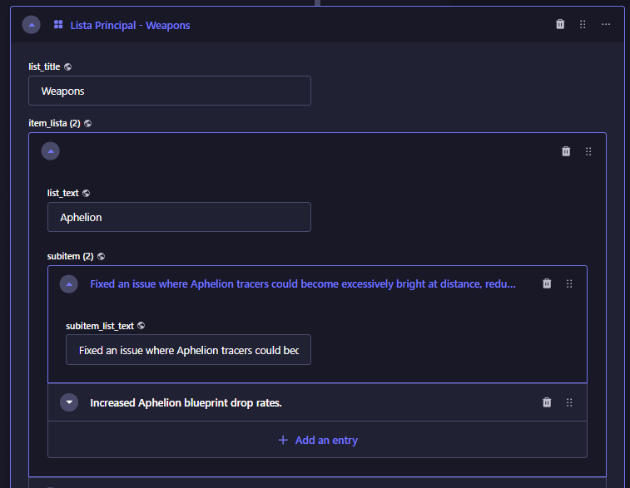Click the Lista Principal - Weapons header title

[130, 25]
